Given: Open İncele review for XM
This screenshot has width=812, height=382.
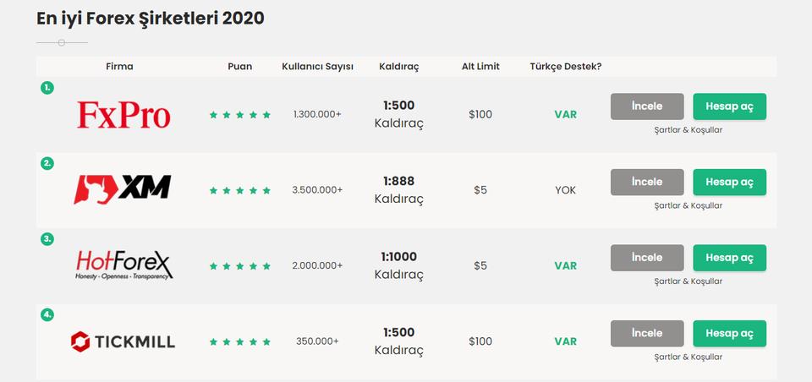Looking at the screenshot, I should tap(647, 183).
